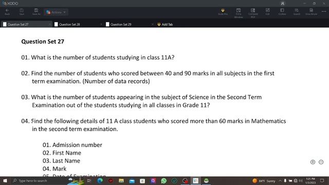This screenshot has height=185, width=329.
Task: Click the 'Mark' list item
Action: coord(60,169)
